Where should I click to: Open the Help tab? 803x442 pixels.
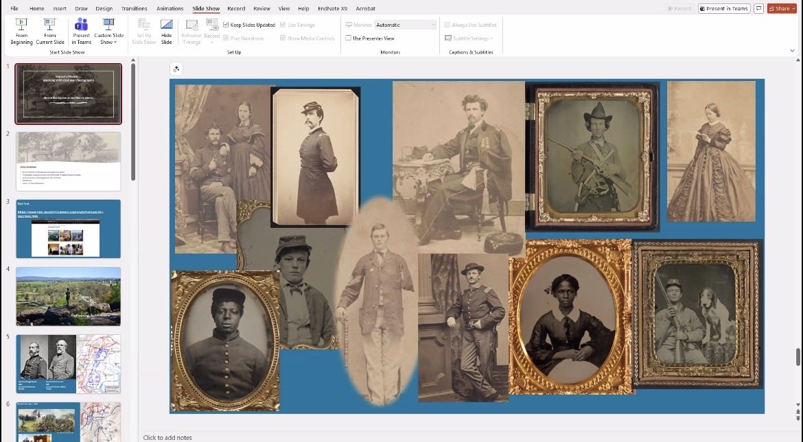(303, 8)
